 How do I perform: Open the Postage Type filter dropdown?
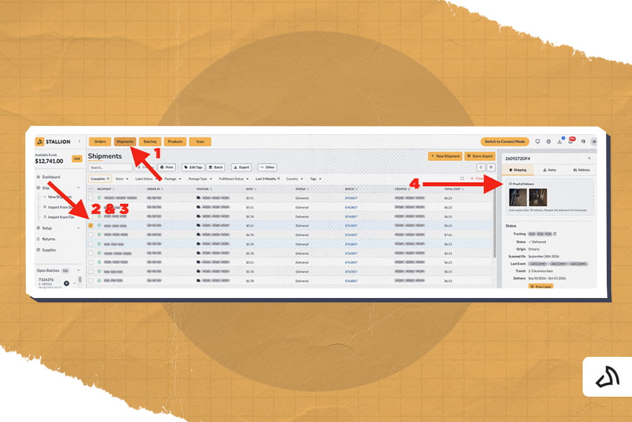(x=200, y=178)
